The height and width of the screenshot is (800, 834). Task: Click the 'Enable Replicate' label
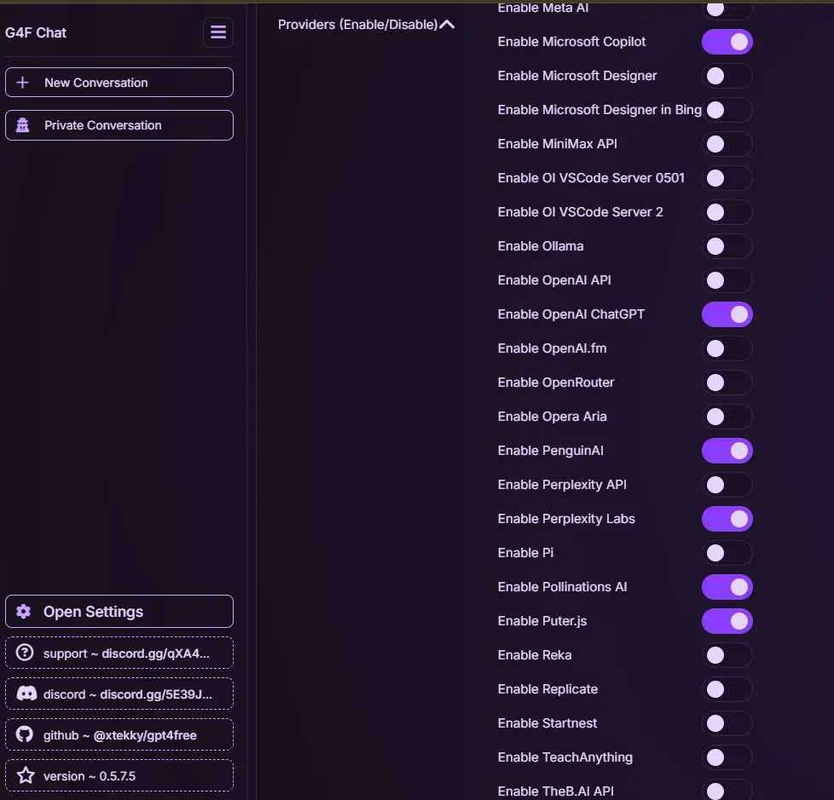click(547, 689)
